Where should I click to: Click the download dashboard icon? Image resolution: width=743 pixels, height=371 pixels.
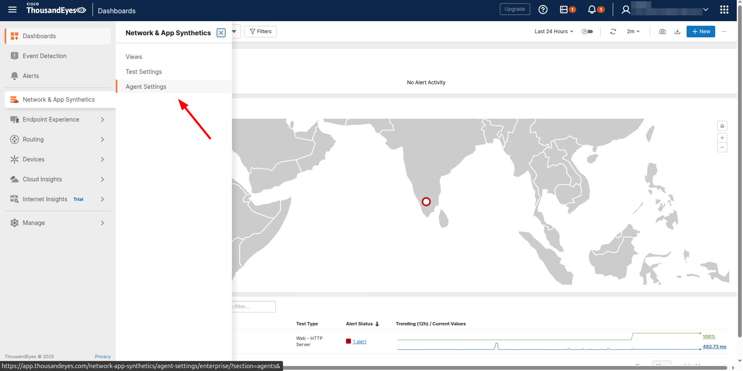tap(677, 32)
